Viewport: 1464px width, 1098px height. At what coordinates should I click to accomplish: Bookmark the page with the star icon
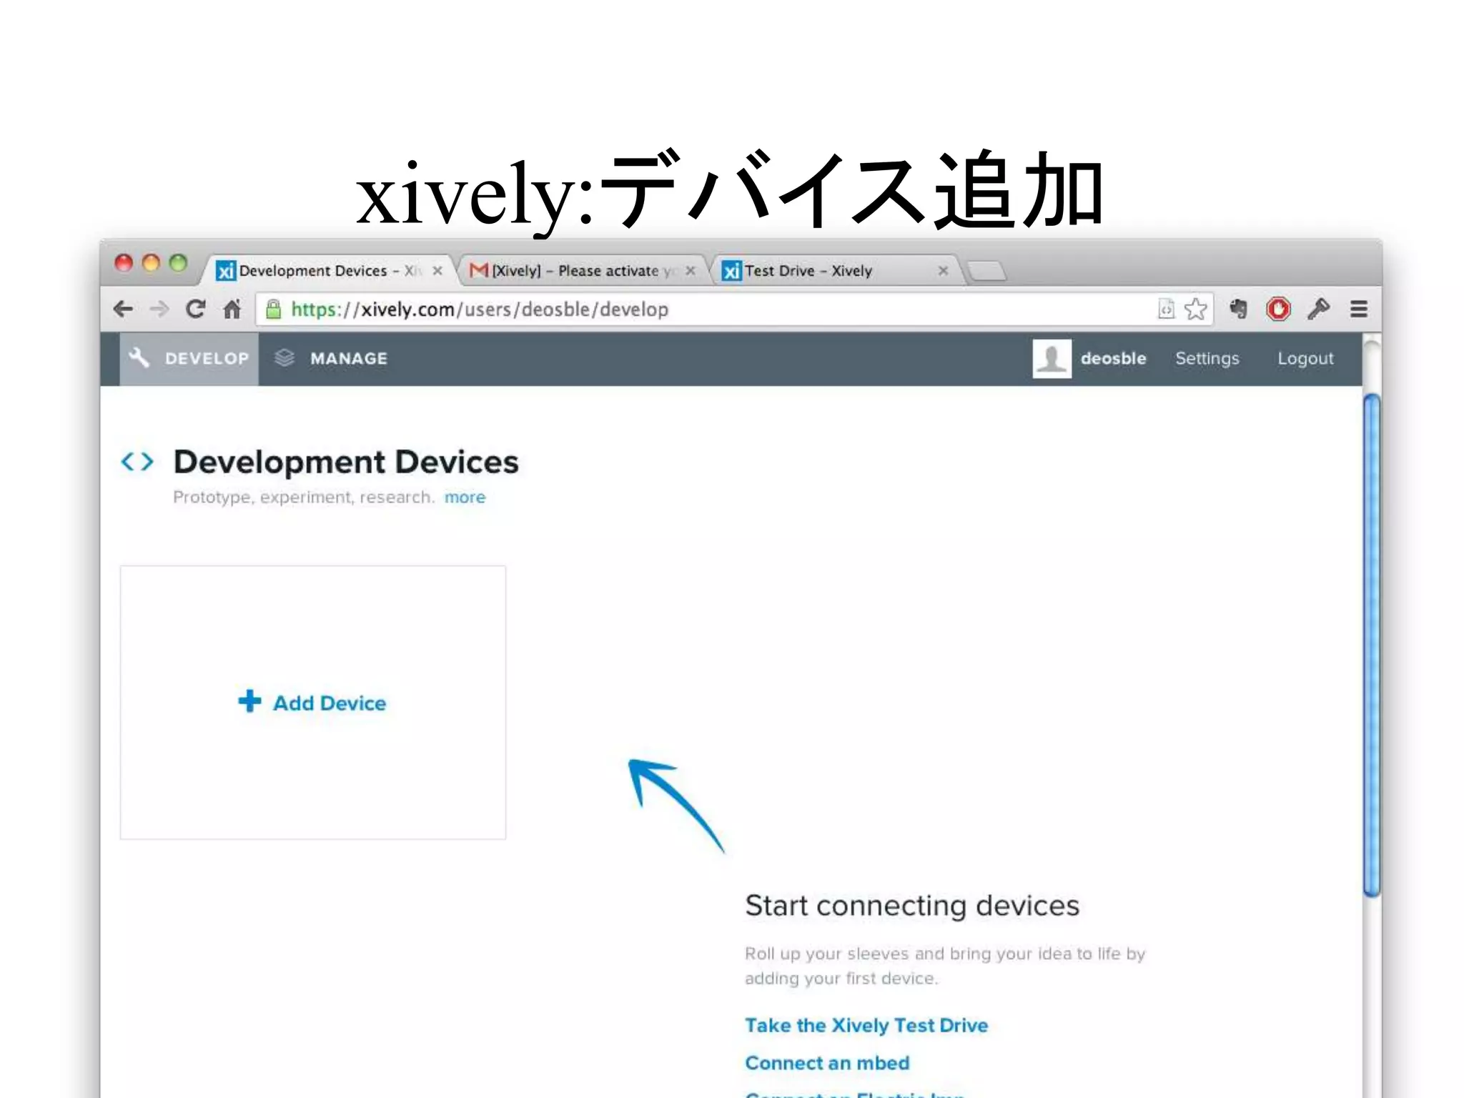[x=1196, y=309]
